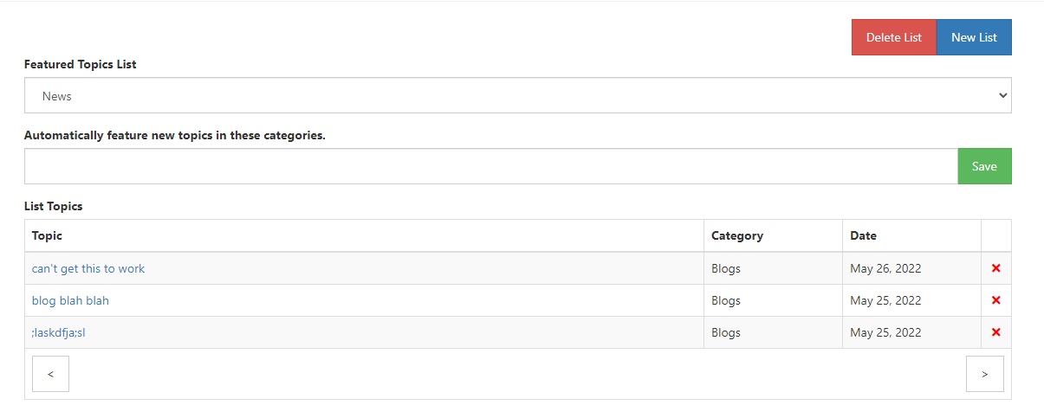Image resolution: width=1044 pixels, height=418 pixels.
Task: Save the auto-feature categories setting
Action: (x=984, y=166)
